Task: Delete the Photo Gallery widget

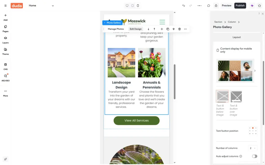Action: click(180, 29)
